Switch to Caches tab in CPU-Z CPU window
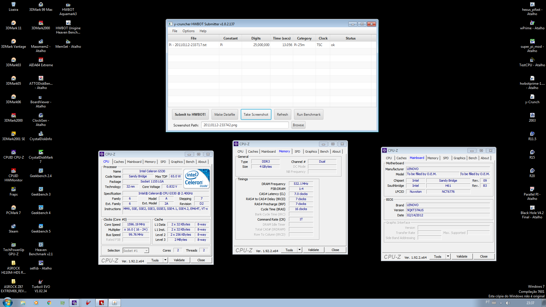This screenshot has width=546, height=307. tap(119, 162)
